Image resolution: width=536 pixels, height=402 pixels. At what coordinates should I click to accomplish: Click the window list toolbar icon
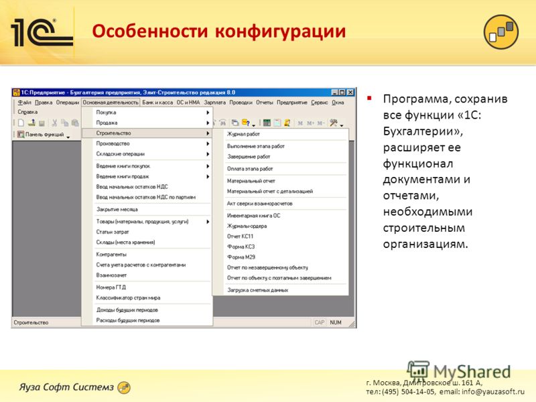click(235, 123)
